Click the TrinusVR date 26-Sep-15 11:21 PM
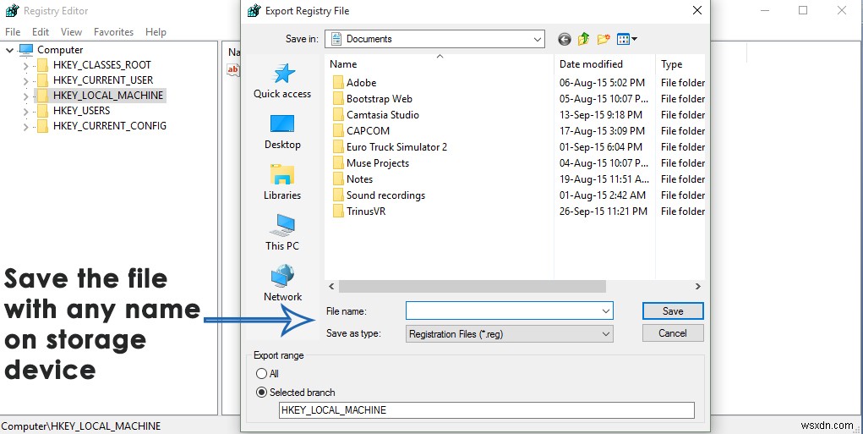This screenshot has height=434, width=863. pyautogui.click(x=604, y=211)
